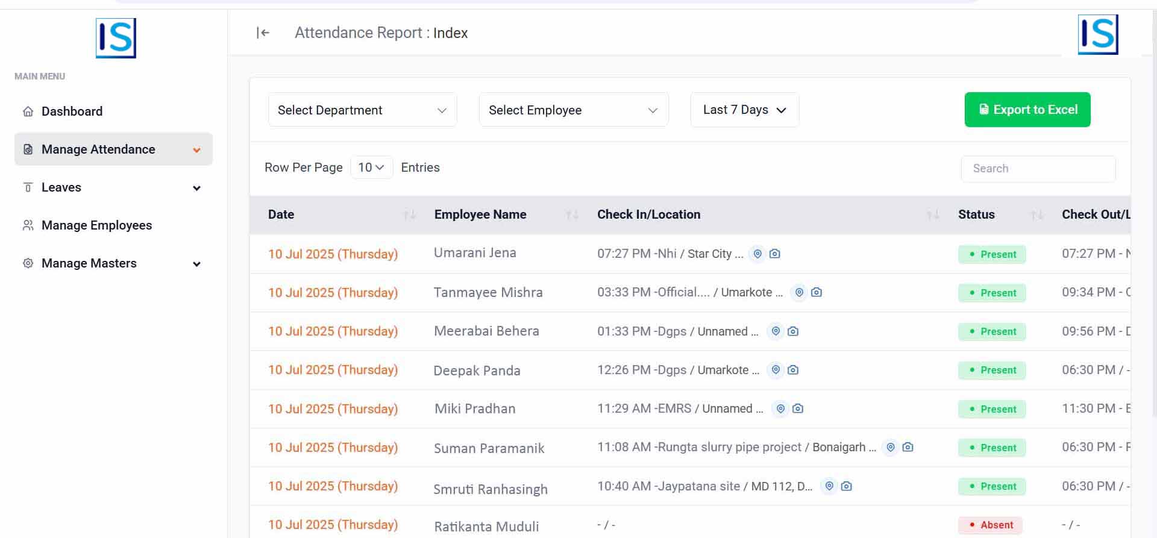Click the IS profile logo top right
Screen dimensions: 1157x538
tap(1097, 35)
